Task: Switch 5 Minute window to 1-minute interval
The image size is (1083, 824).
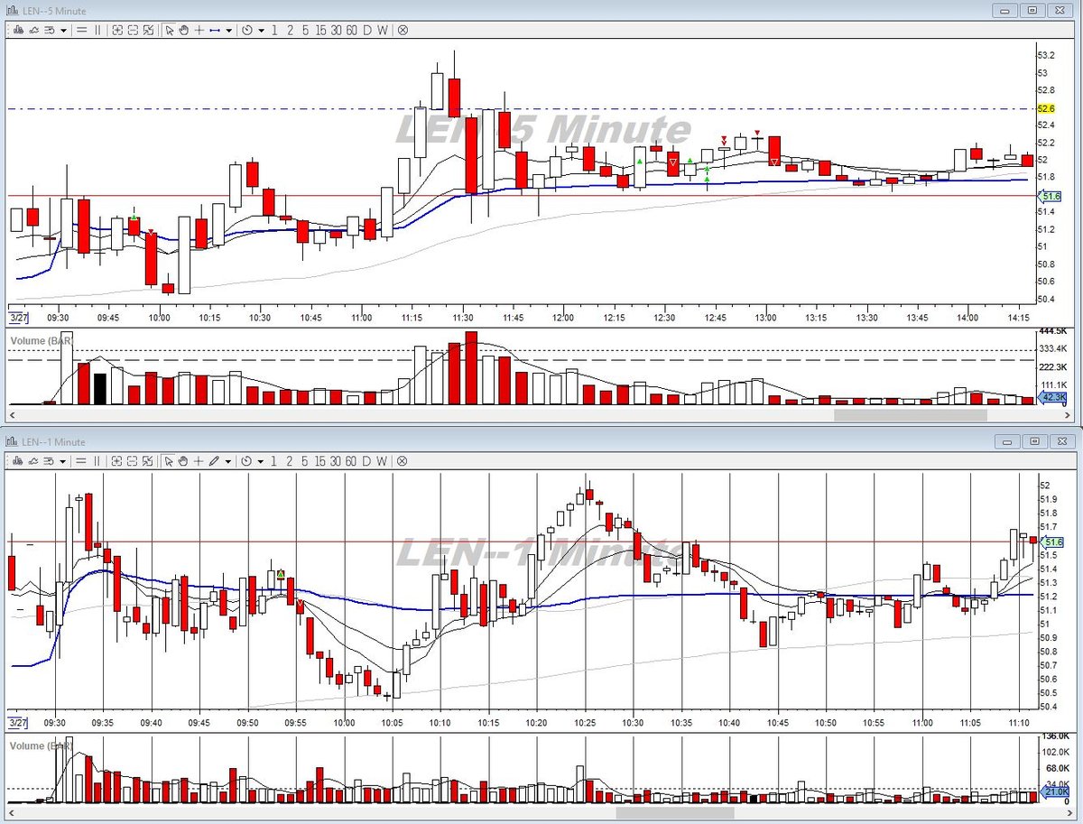Action: (x=274, y=30)
